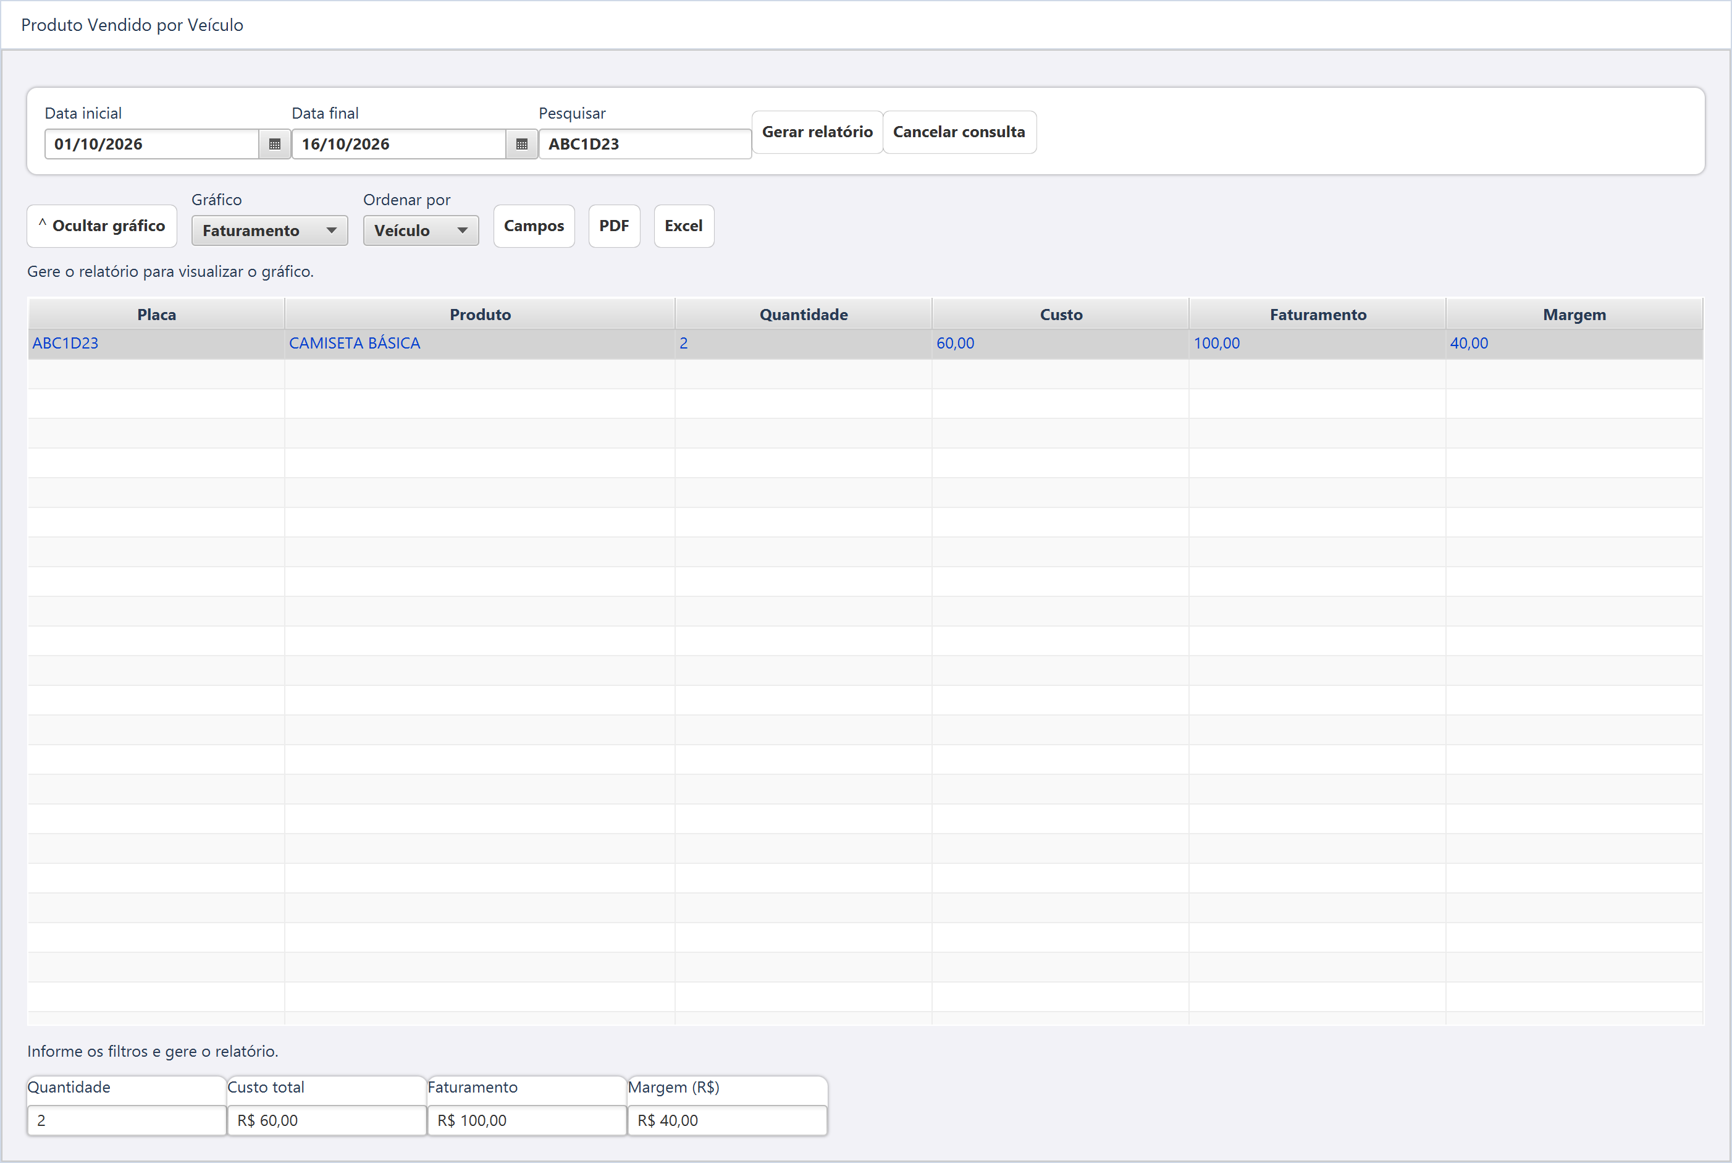The height and width of the screenshot is (1163, 1732).
Task: Click the Cancelar consulta button
Action: (x=959, y=132)
